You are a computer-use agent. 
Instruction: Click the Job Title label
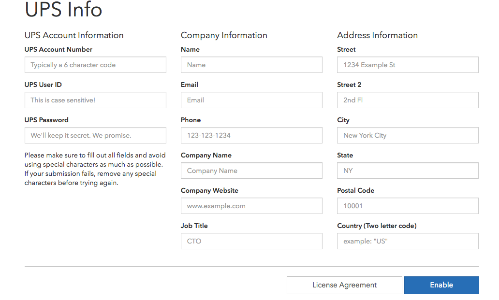[x=194, y=226]
